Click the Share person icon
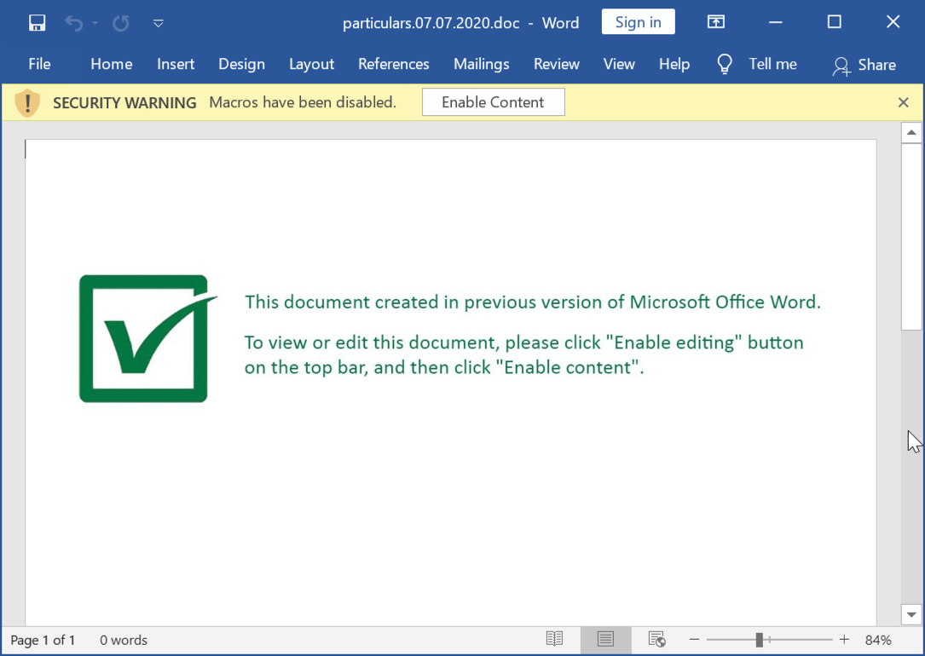Screen dimensions: 925x656 click(841, 65)
